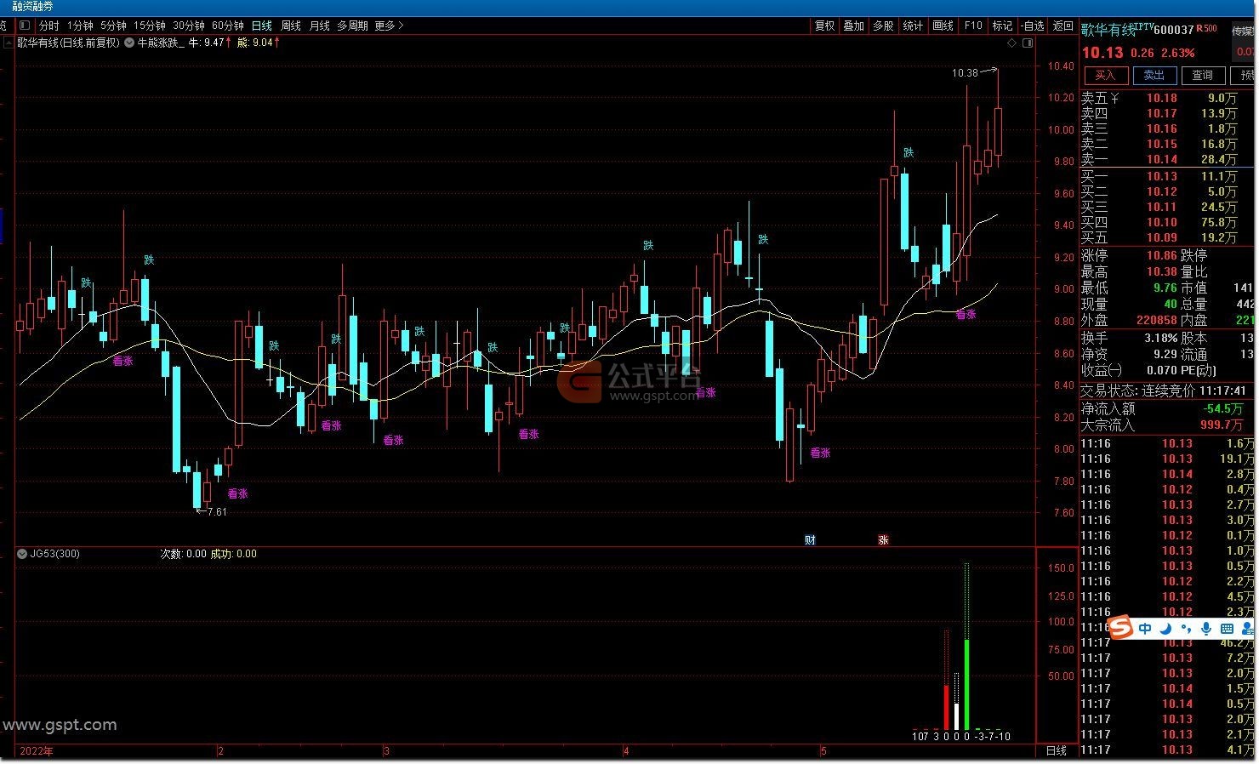Viewport: 1259px width, 764px height.
Task: Switch to the 月线 monthly chart
Action: coord(320,26)
